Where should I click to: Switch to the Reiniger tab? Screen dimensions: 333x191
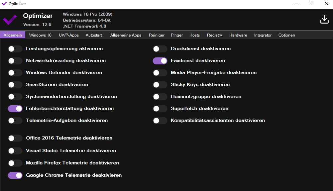pyautogui.click(x=157, y=35)
